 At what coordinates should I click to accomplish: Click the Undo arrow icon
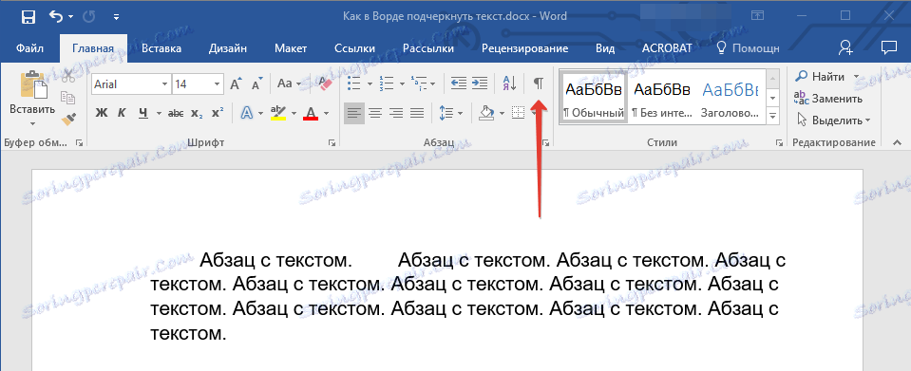click(56, 17)
